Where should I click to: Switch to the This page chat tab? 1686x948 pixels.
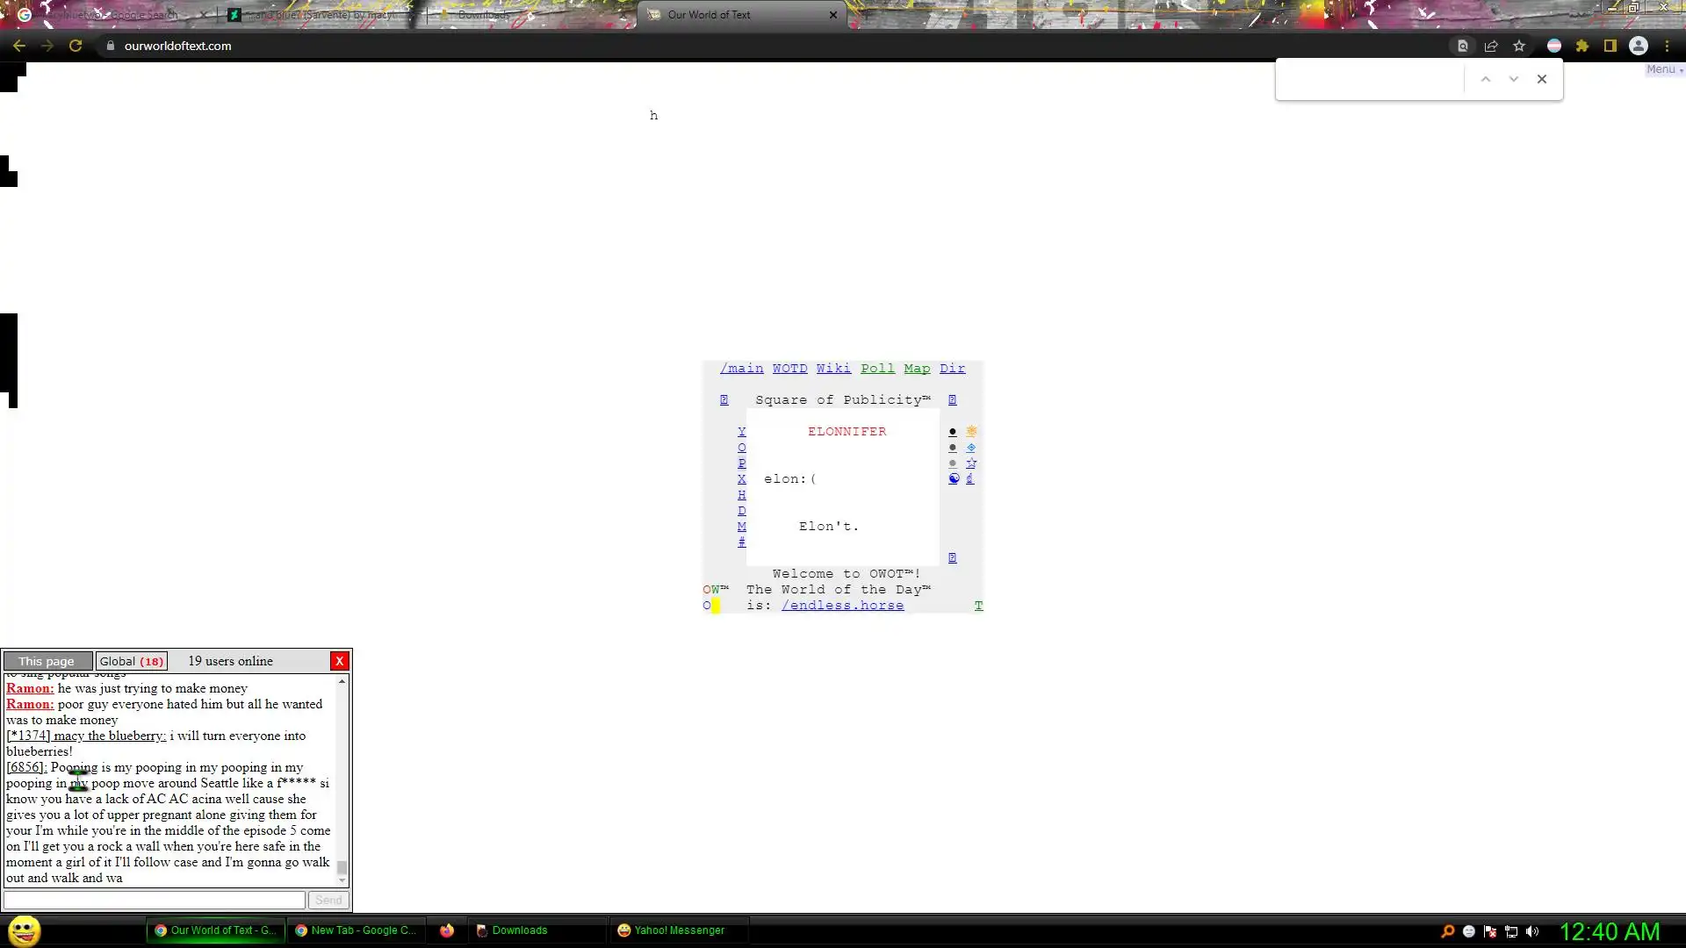tap(47, 661)
